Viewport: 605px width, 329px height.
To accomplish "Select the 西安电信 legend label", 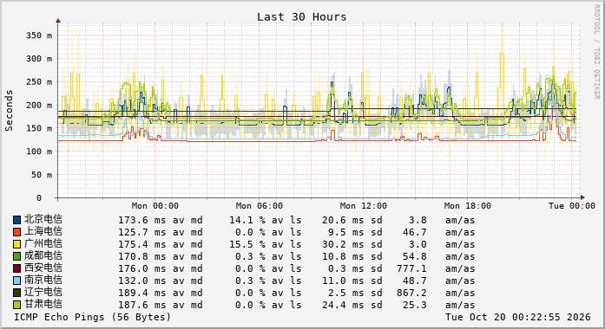I will tap(43, 268).
